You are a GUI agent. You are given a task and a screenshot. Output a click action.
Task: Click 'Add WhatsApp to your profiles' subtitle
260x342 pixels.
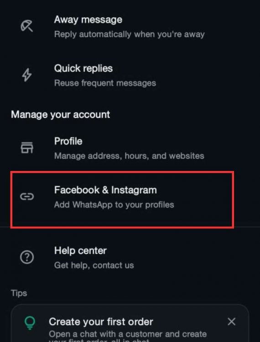pos(114,205)
